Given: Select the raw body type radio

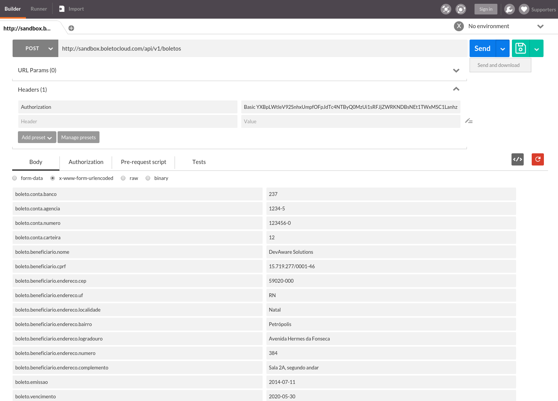Looking at the screenshot, I should pyautogui.click(x=123, y=178).
